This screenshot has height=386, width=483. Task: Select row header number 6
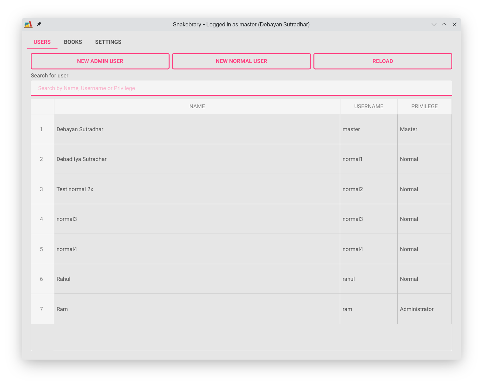click(42, 279)
